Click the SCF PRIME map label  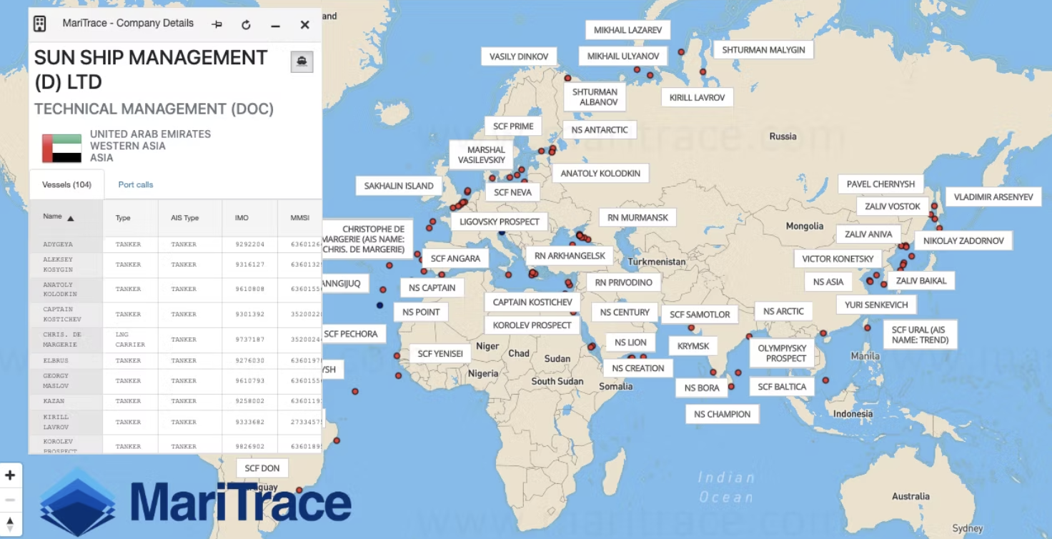pyautogui.click(x=513, y=127)
